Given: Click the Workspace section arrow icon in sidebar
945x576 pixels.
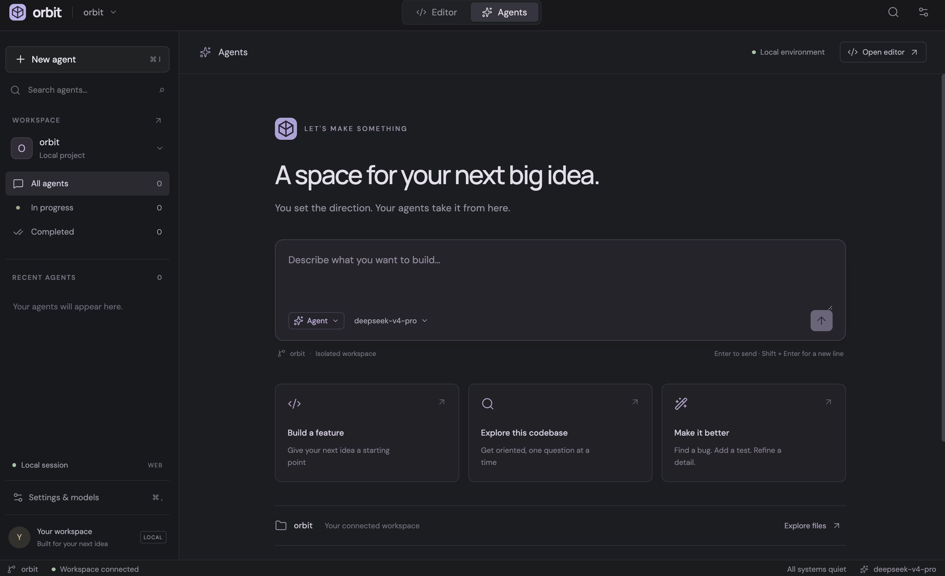Looking at the screenshot, I should [x=158, y=120].
